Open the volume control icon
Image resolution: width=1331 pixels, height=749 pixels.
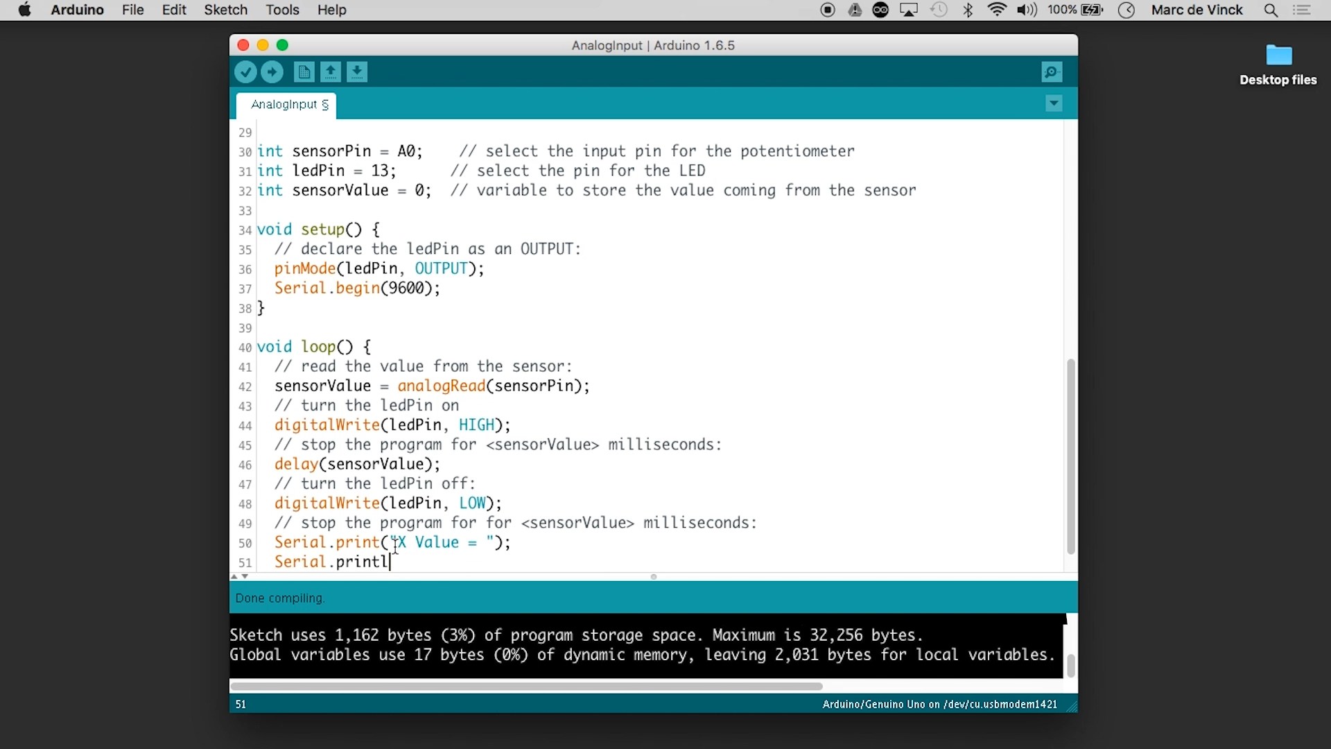(1027, 10)
